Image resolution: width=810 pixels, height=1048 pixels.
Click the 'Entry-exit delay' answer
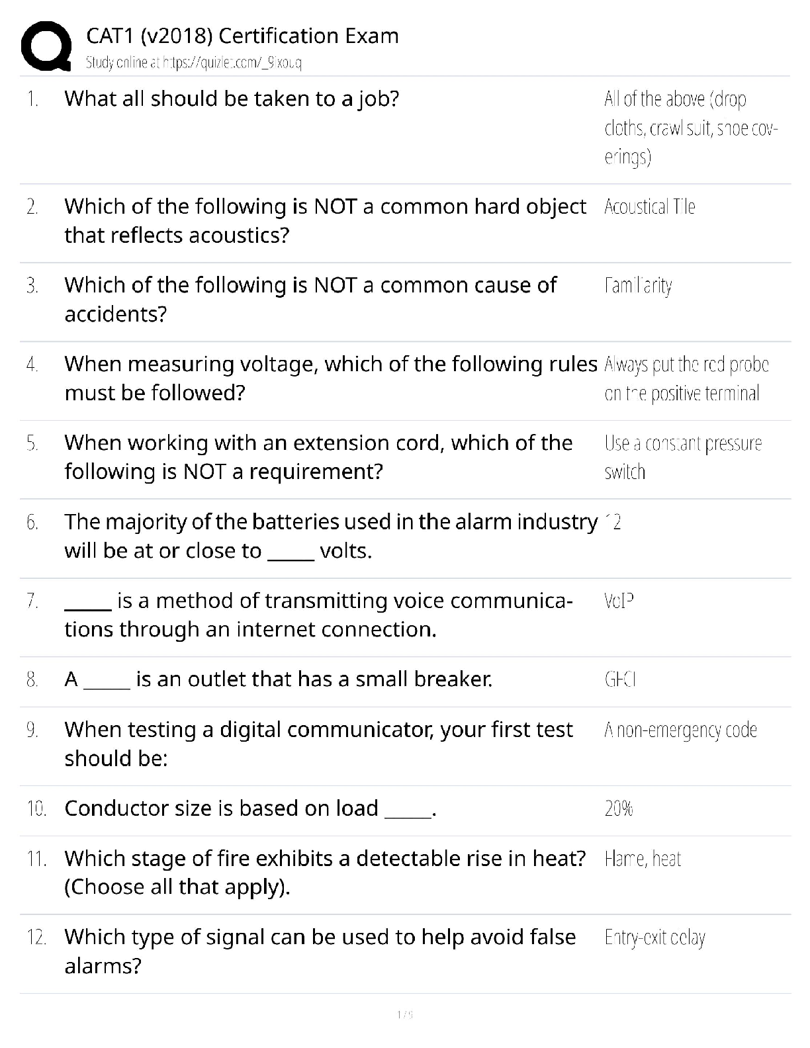tap(654, 938)
